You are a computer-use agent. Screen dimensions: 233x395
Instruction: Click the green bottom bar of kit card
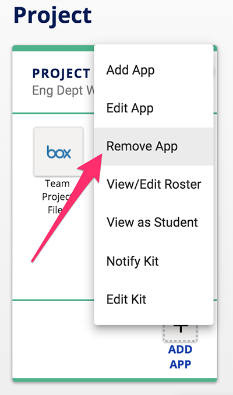(x=115, y=380)
